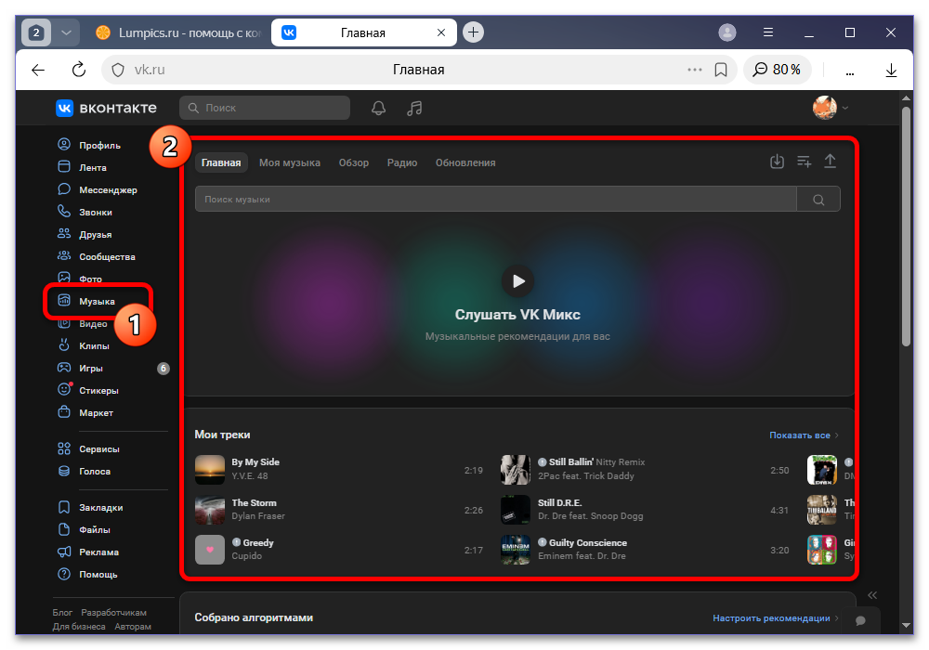Open the Разработчикам footer link
This screenshot has width=929, height=650.
point(113,612)
